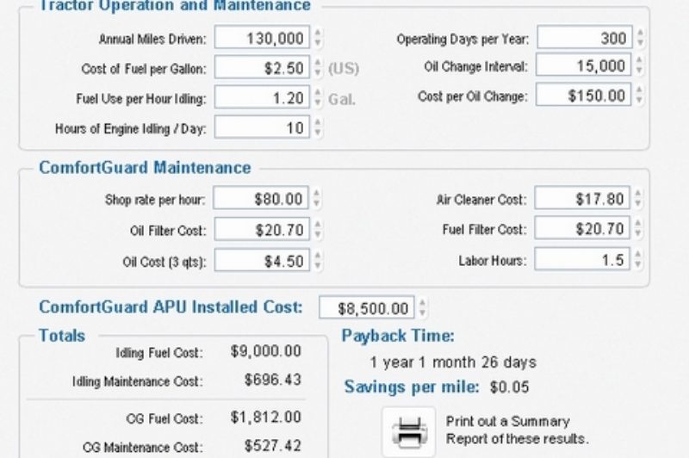Click the Annual Miles Driven input field
689x458 pixels.
[x=262, y=37]
